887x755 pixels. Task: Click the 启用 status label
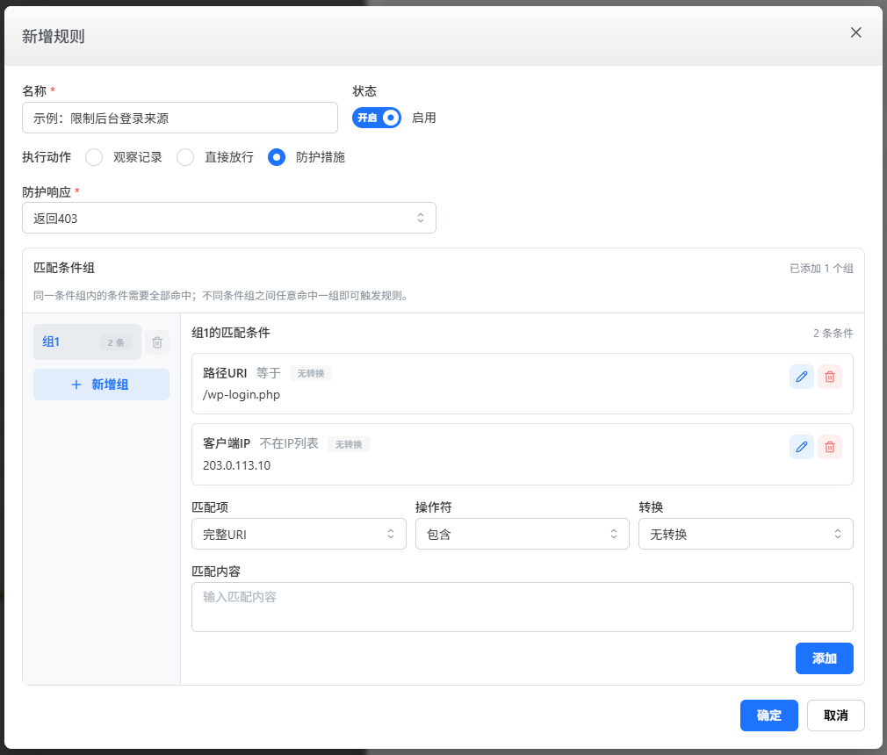pyautogui.click(x=423, y=118)
